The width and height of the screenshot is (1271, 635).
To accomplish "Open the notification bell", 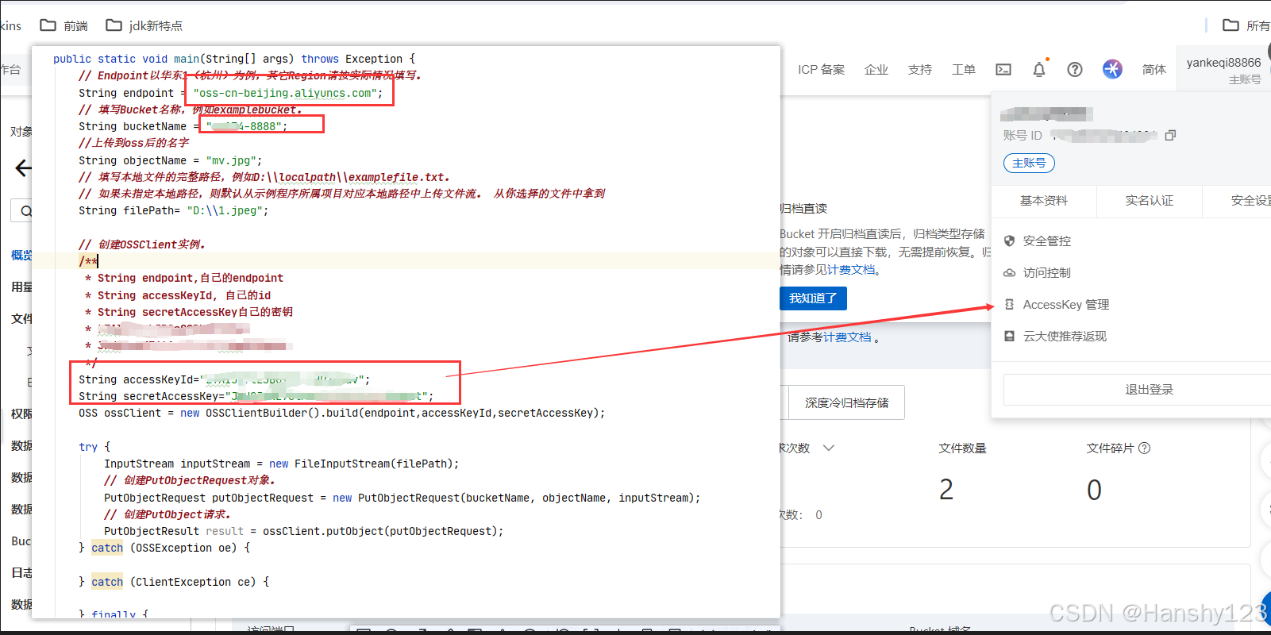I will point(1039,70).
